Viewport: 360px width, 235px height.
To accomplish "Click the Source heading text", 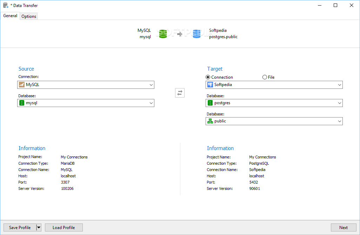I will click(26, 69).
